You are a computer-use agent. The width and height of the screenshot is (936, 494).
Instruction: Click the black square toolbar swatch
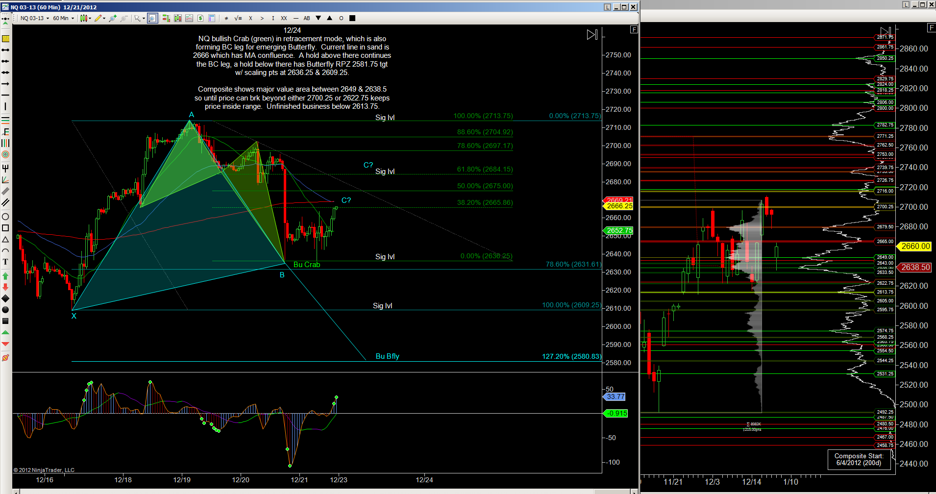click(352, 18)
